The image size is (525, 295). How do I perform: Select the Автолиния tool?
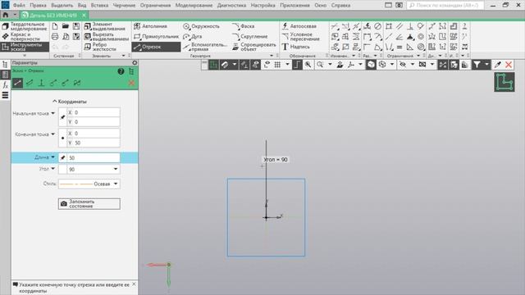pos(150,26)
